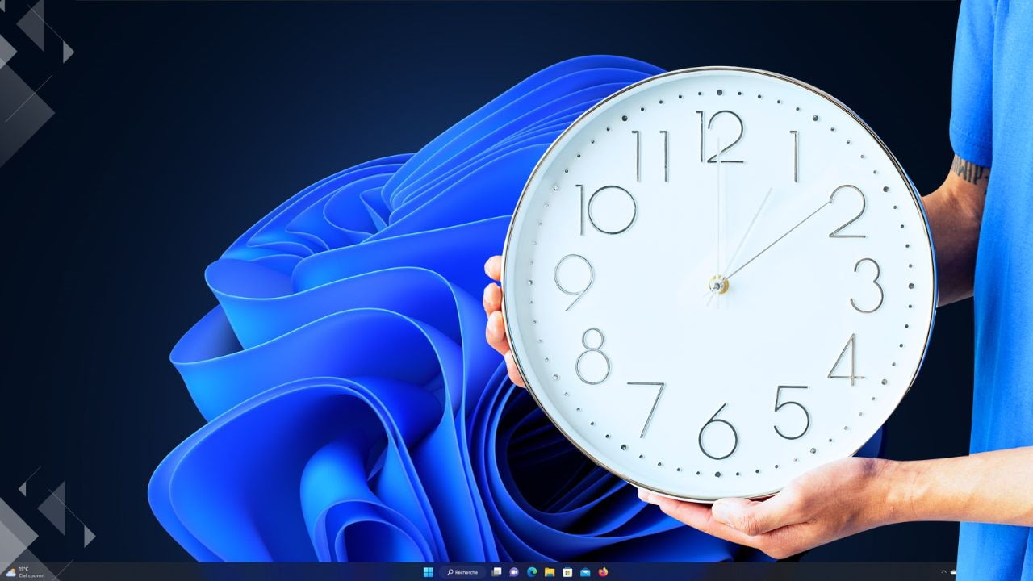Open the Windows Start menu
Image resolution: width=1033 pixels, height=581 pixels.
click(x=428, y=572)
